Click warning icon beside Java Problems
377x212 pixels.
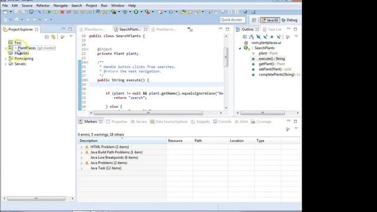pos(87,163)
